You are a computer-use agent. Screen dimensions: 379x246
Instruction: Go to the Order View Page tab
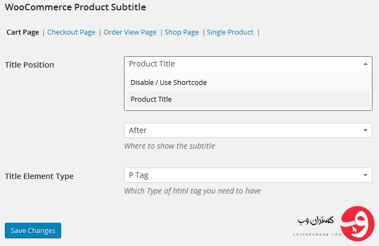[x=130, y=32]
